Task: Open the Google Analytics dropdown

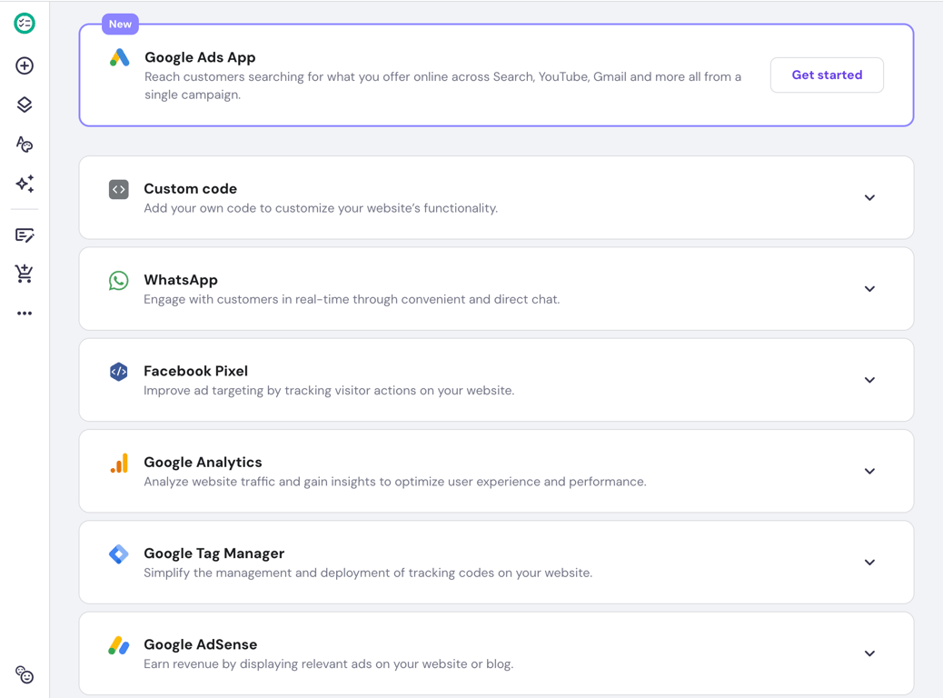Action: (x=869, y=471)
